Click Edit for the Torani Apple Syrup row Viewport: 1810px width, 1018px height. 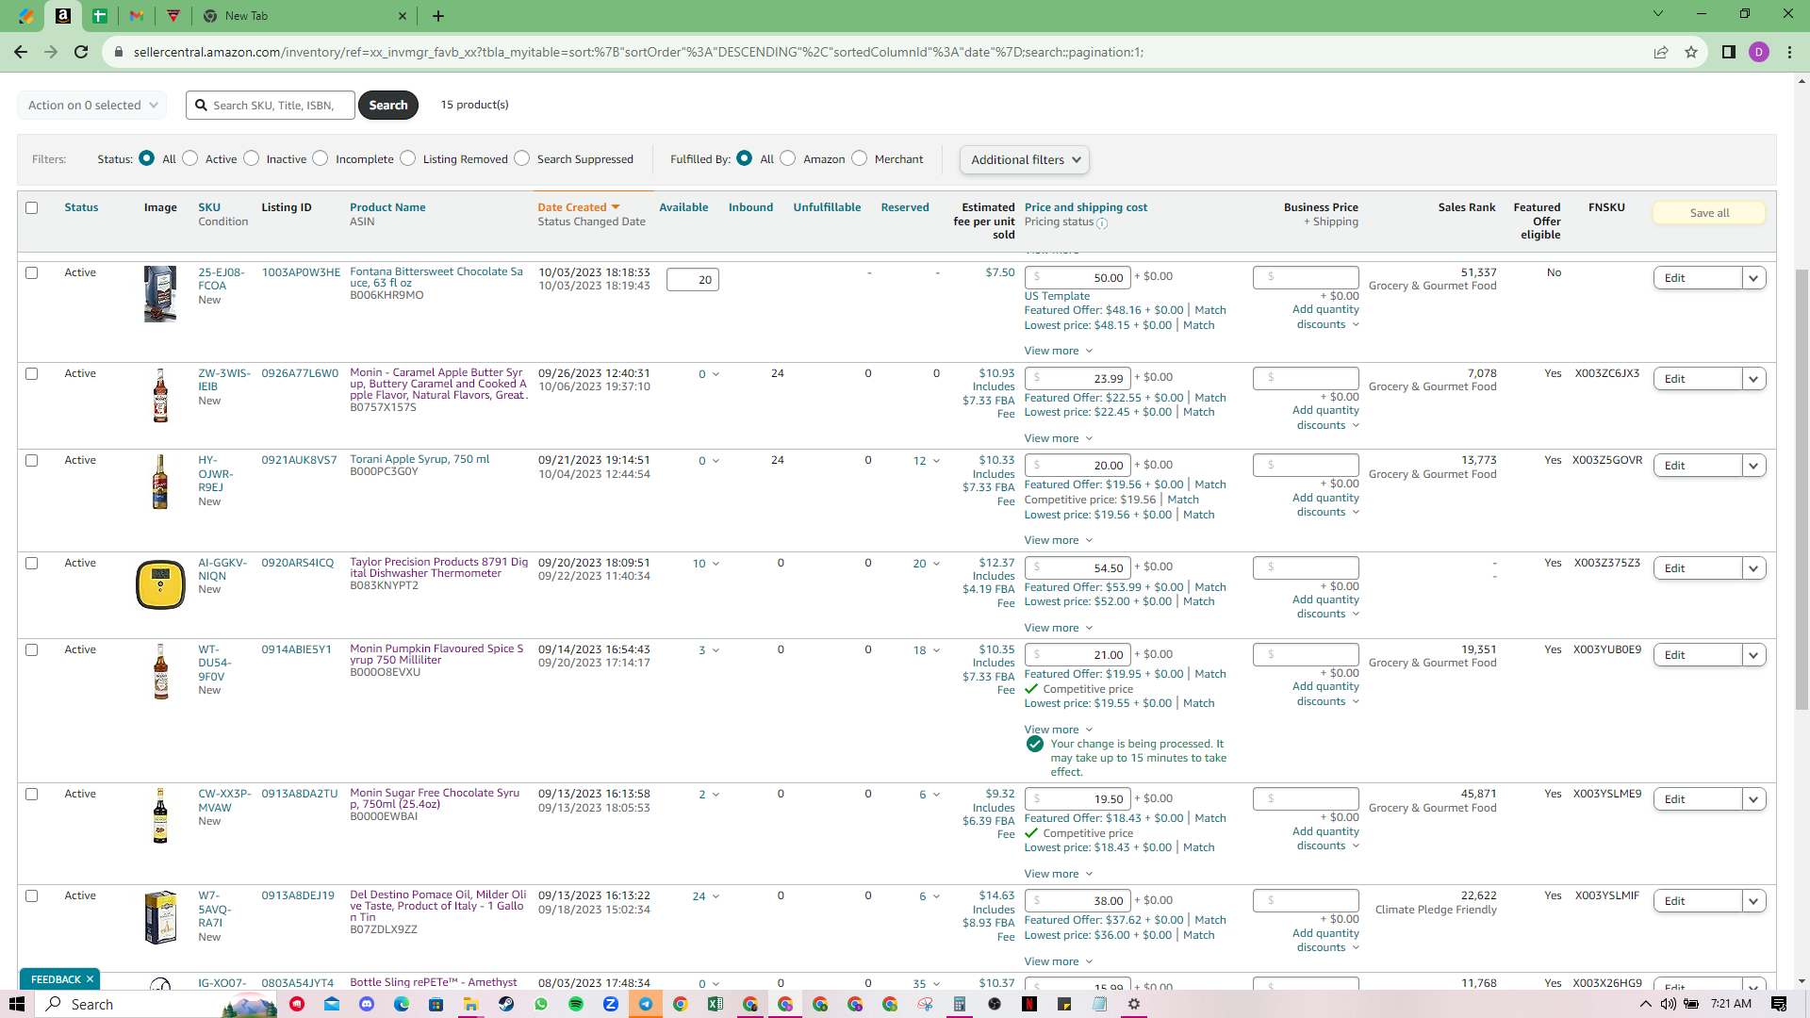tap(1698, 466)
